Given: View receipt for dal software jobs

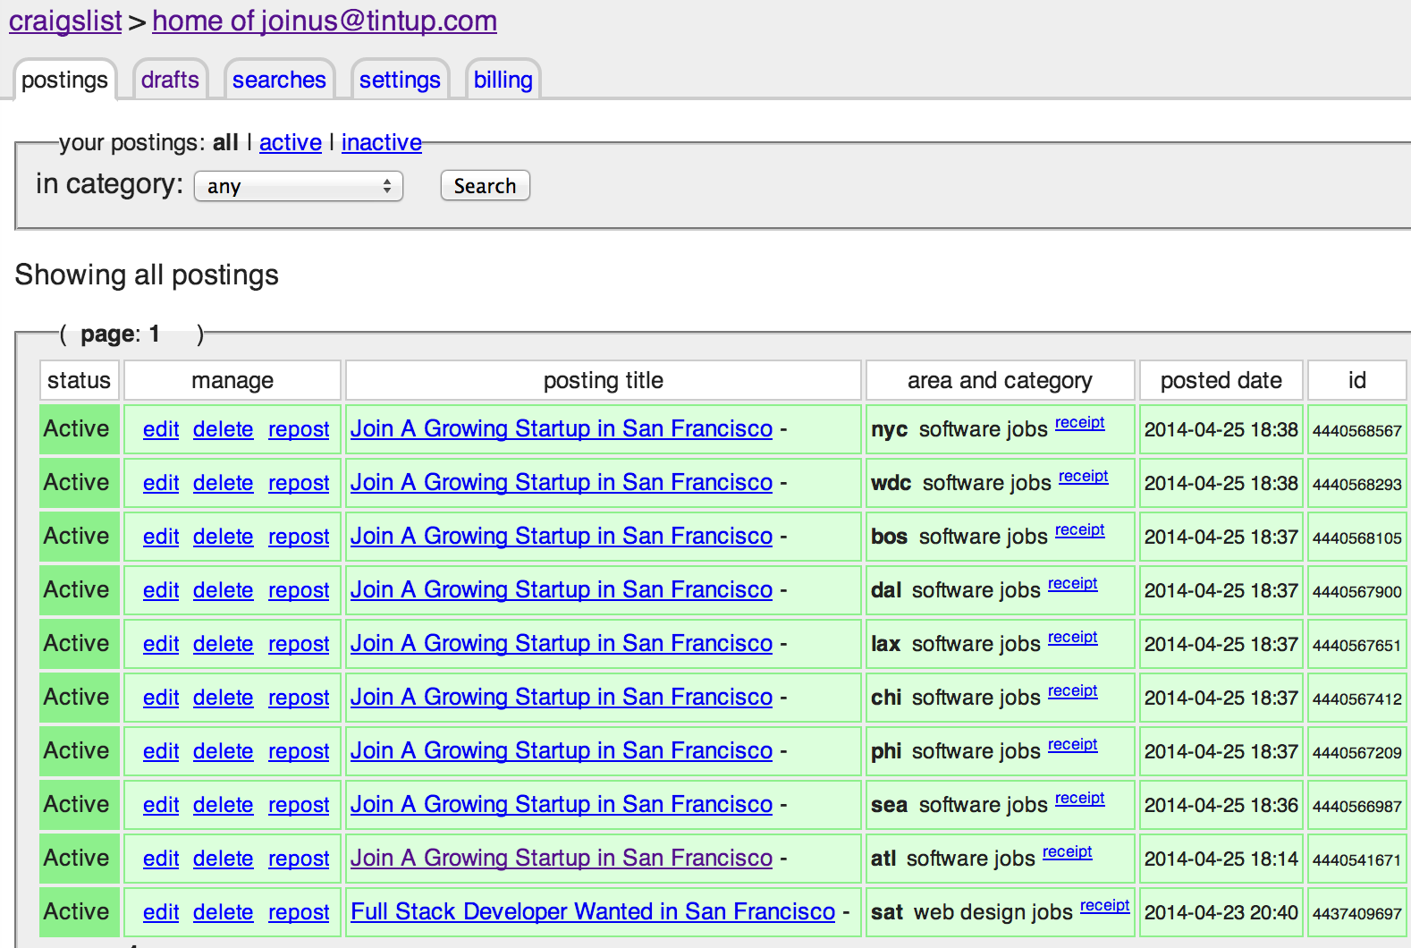Looking at the screenshot, I should (1073, 583).
